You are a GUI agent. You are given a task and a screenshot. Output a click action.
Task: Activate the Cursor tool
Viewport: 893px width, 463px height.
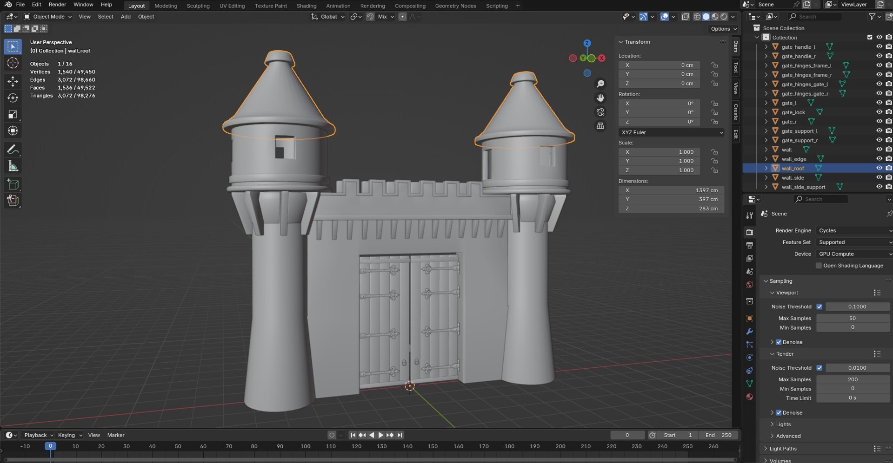click(13, 63)
